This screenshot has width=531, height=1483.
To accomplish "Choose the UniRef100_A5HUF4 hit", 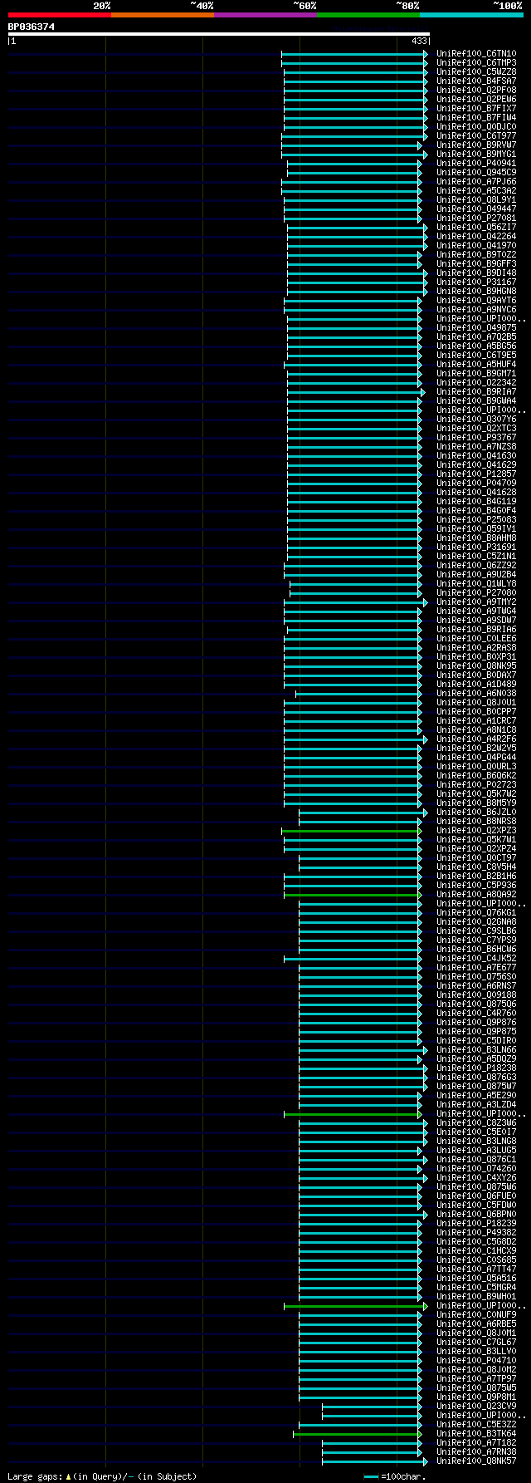I will pyautogui.click(x=476, y=364).
